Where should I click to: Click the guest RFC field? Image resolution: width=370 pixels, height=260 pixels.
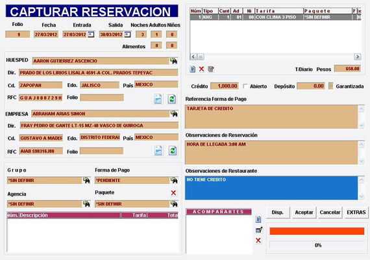tap(41, 97)
